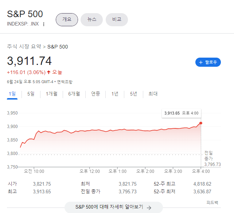Click the 오전 10:00 axis label
Viewport: 234px width, 213px height.
coord(34,171)
